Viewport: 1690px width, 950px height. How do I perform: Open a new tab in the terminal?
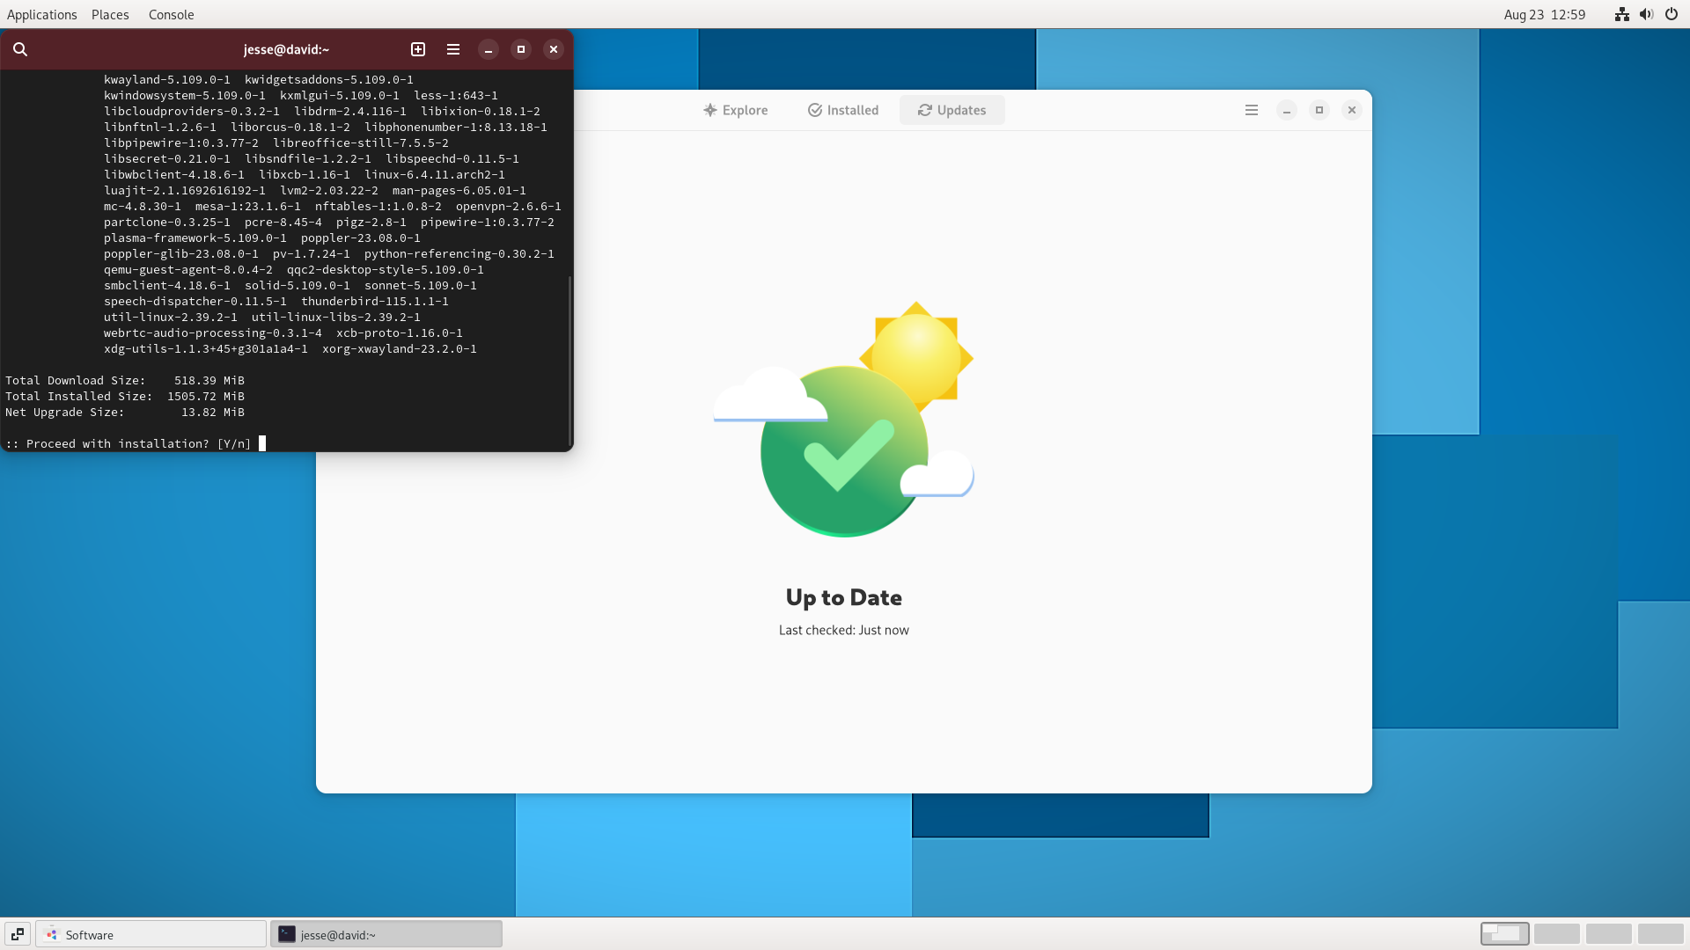[418, 49]
